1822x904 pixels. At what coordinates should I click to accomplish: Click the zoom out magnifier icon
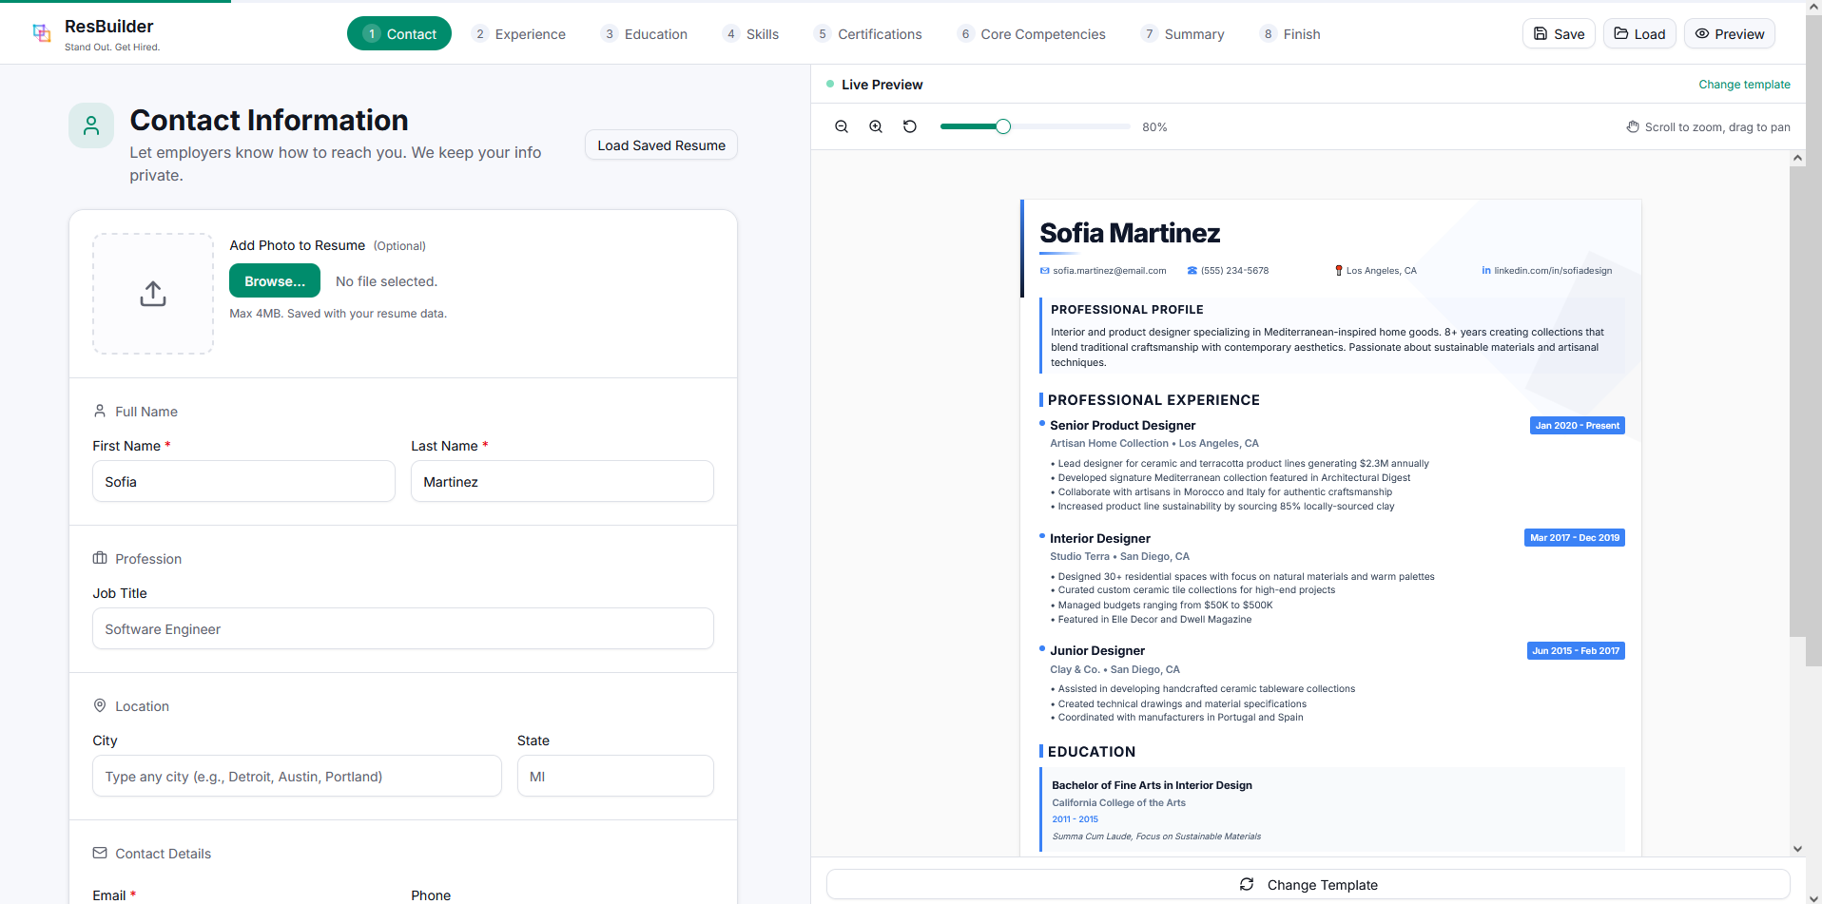(842, 126)
